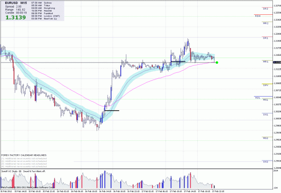The height and width of the screenshot is (193, 281).
Task: Click the Tokyo clock row
Action: [x=40, y=5]
